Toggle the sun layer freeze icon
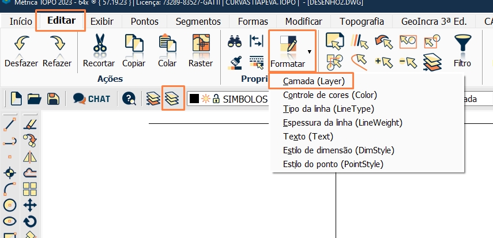493x238 pixels. pos(206,99)
